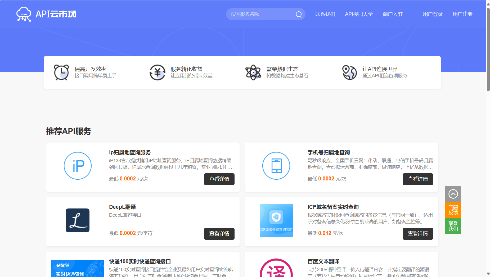Image resolution: width=490 pixels, height=277 pixels.
Task: Open the ICP域名备案 shield thumbnail
Action: 276,220
